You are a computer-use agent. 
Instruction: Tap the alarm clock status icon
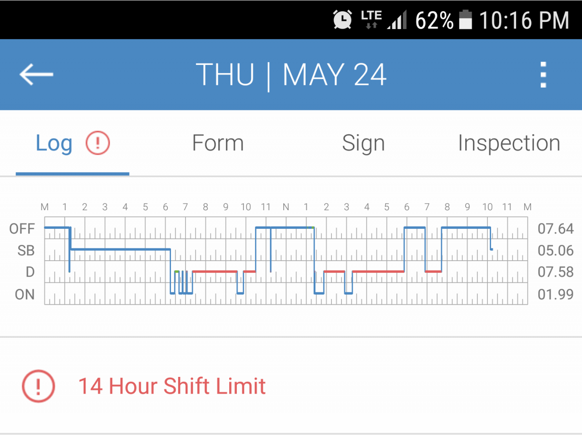pos(342,20)
